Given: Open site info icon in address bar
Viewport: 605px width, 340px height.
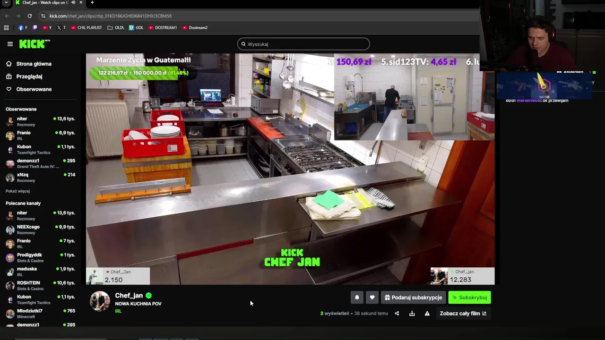Looking at the screenshot, I should click(x=43, y=16).
